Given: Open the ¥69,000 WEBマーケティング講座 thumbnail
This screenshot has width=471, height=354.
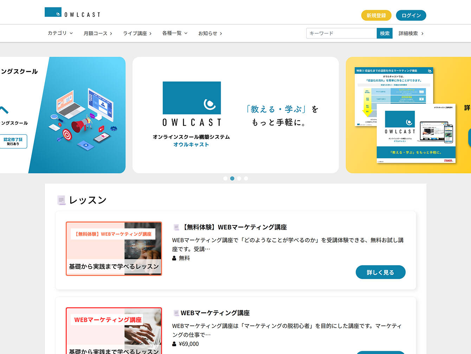Looking at the screenshot, I should pyautogui.click(x=114, y=331).
